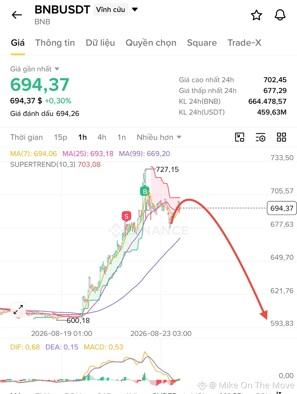The image size is (297, 394).
Task: Tap the DEA: 0,15 value
Action: click(62, 347)
